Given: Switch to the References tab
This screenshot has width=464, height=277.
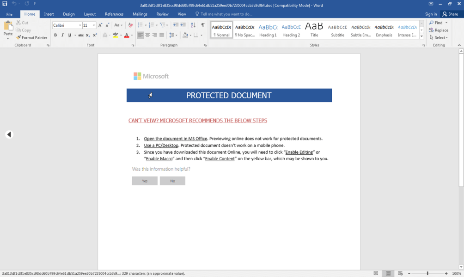Looking at the screenshot, I should [x=114, y=14].
